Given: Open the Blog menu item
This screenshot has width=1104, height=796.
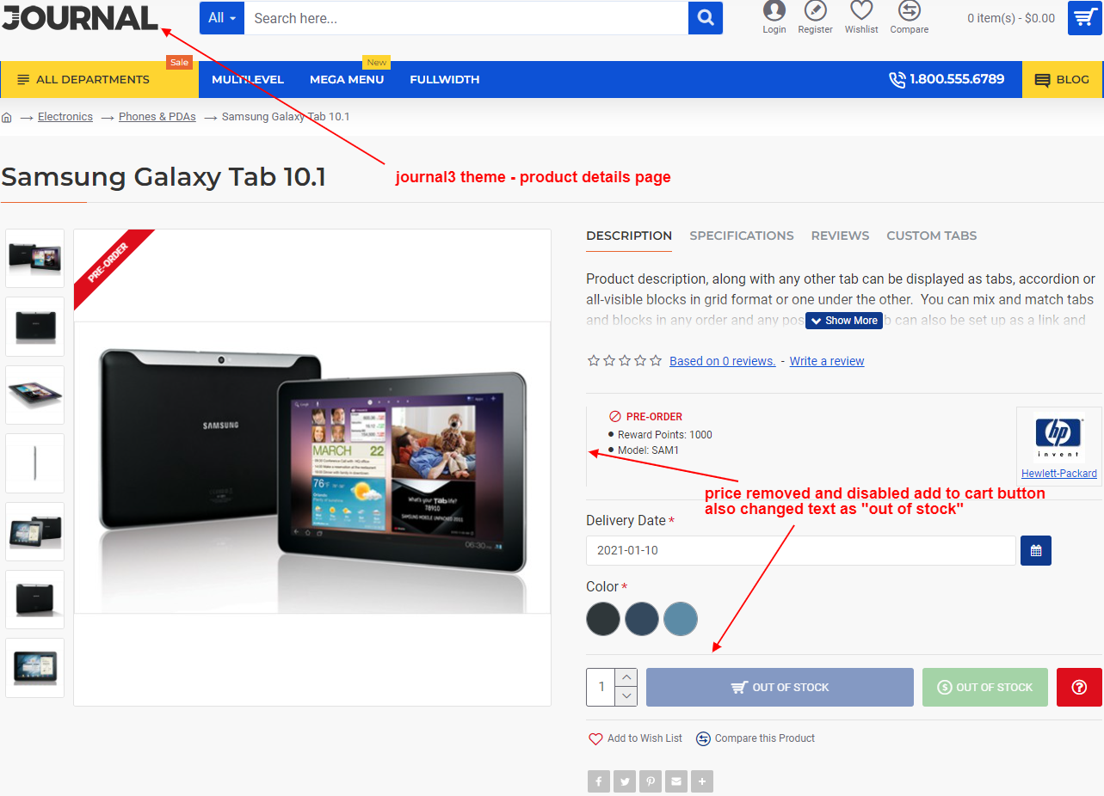Looking at the screenshot, I should pos(1063,79).
